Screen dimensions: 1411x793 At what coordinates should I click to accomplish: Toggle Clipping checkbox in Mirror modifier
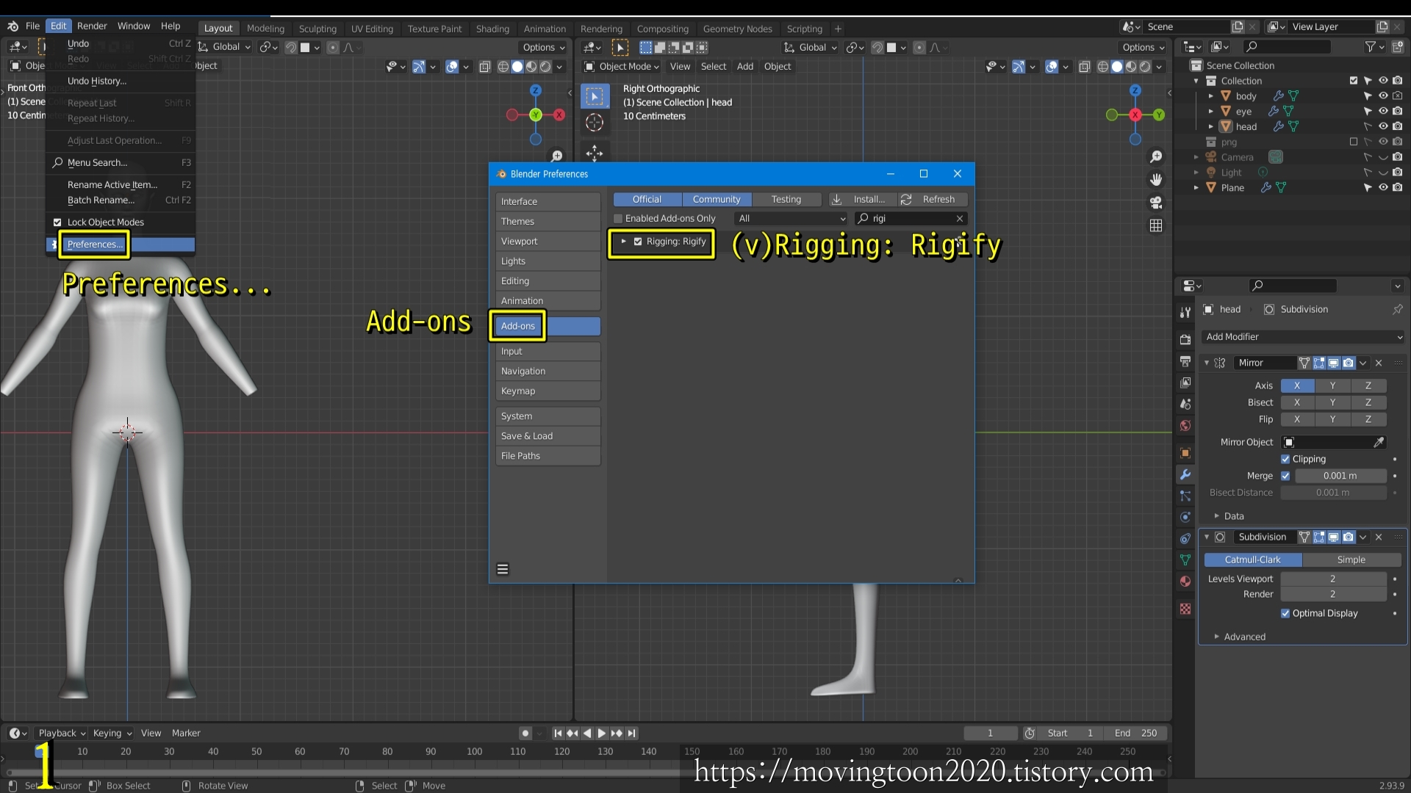pyautogui.click(x=1285, y=459)
